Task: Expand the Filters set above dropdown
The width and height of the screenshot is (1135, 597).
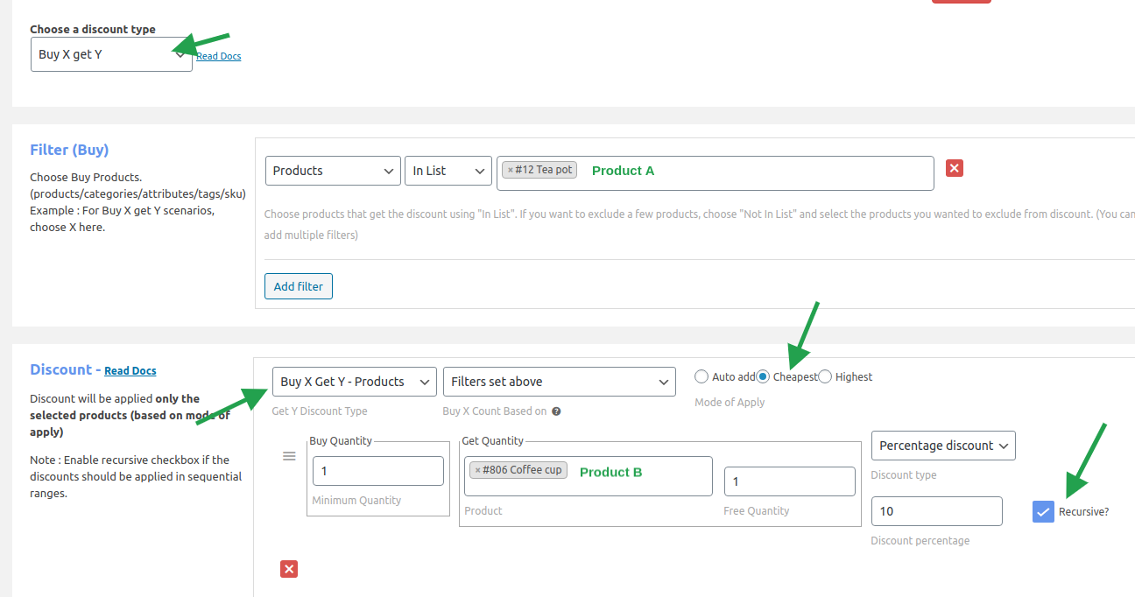Action: [x=559, y=382]
